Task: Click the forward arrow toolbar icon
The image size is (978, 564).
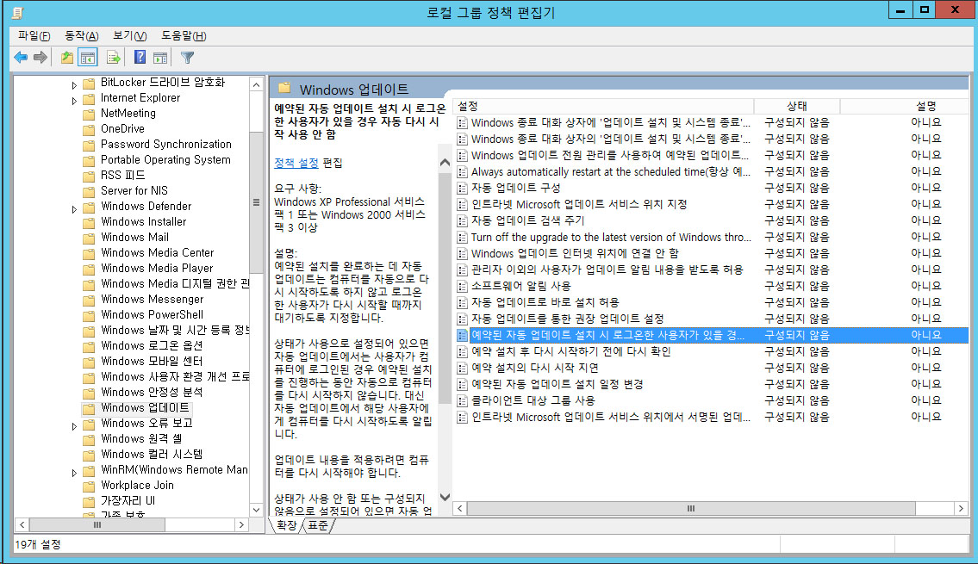Action: pyautogui.click(x=40, y=58)
